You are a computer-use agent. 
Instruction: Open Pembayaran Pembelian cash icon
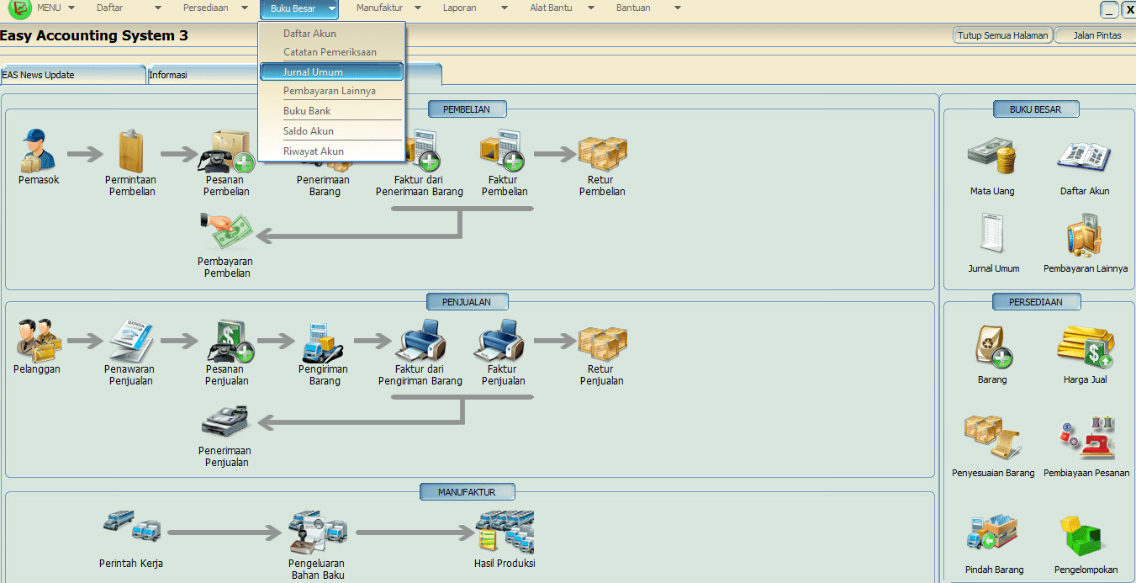[226, 231]
